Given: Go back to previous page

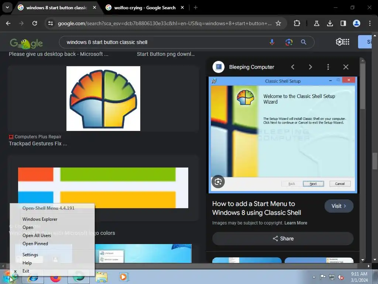Looking at the screenshot, I should tap(8, 23).
